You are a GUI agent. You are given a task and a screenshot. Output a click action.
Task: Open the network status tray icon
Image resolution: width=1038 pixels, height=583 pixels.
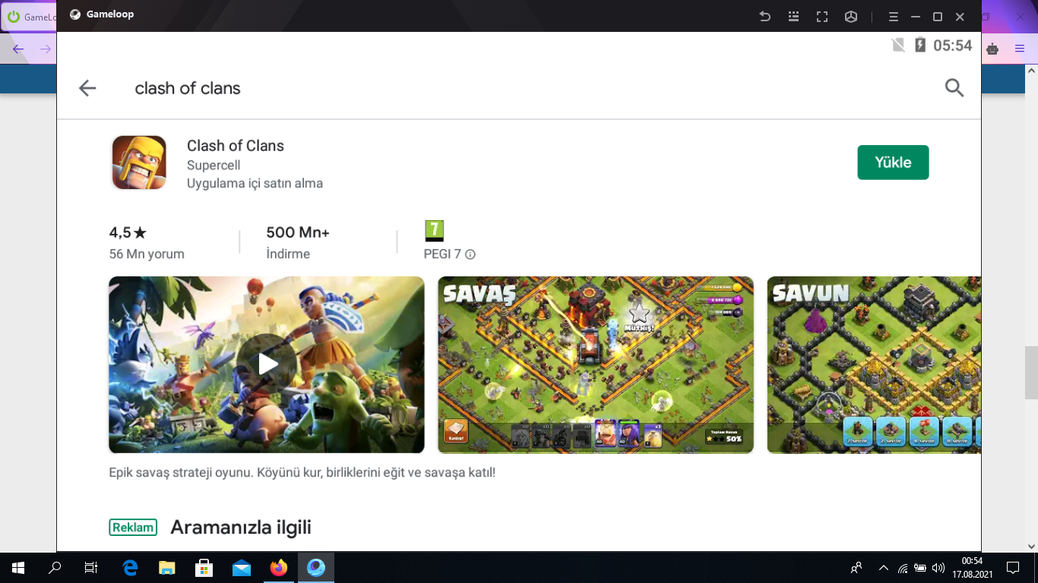pos(903,568)
